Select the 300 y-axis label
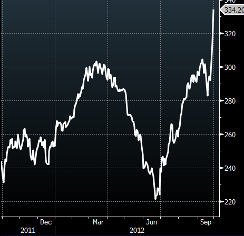244x236 pixels. coord(230,67)
